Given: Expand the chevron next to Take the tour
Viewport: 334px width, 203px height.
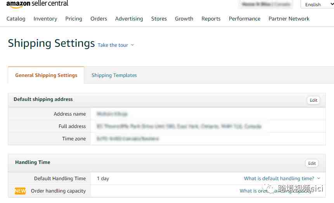Looking at the screenshot, I should point(132,45).
